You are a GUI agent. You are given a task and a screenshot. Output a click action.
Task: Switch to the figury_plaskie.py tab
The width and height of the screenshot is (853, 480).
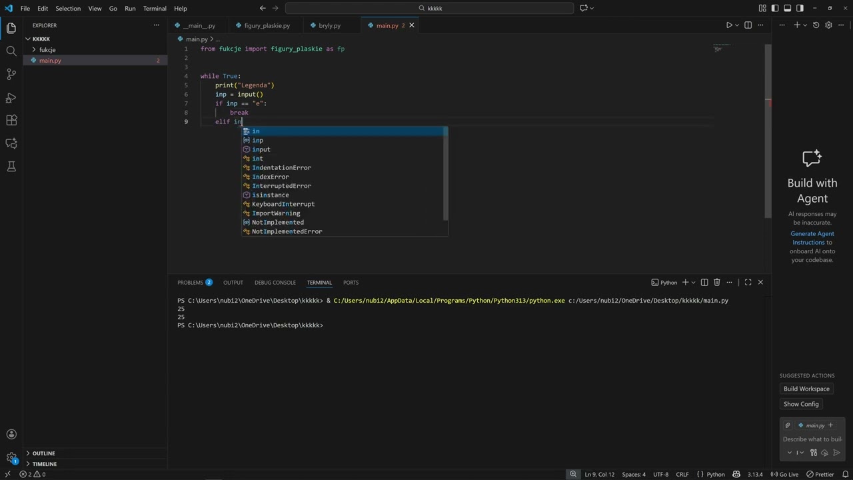[267, 25]
